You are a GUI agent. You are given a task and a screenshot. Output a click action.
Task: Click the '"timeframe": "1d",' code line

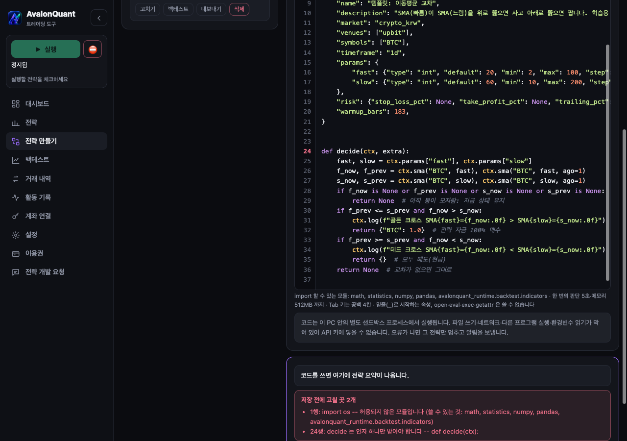tap(371, 52)
